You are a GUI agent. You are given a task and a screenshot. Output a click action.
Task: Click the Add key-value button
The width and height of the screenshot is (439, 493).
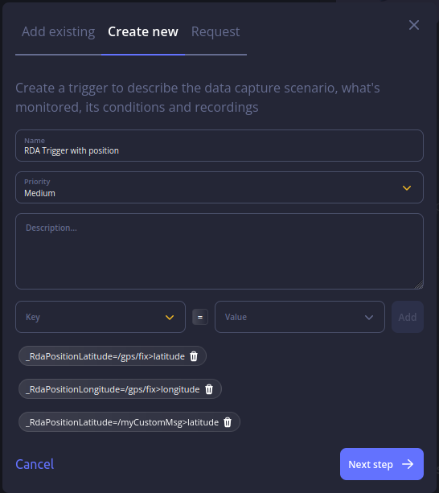(408, 317)
